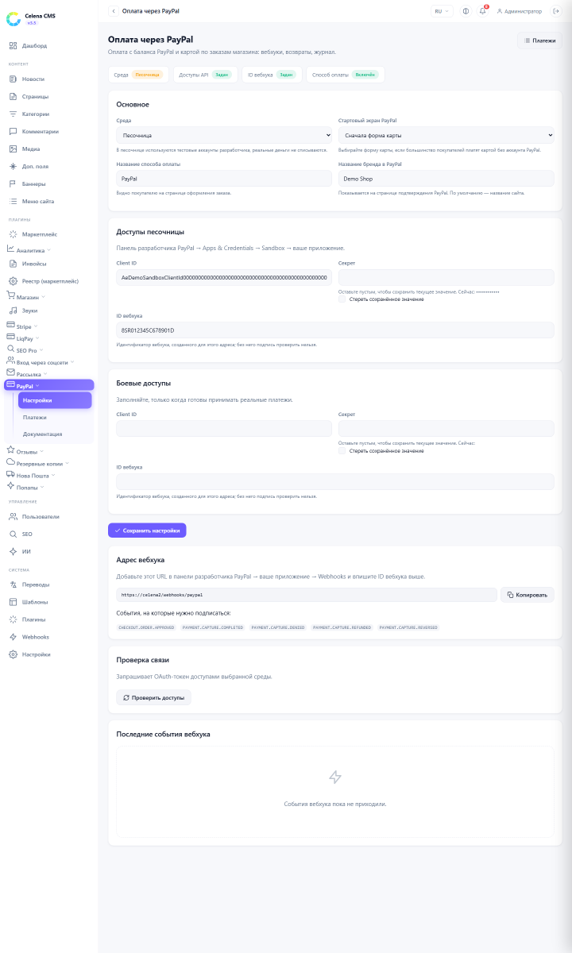This screenshot has width=572, height=953.
Task: Expand Вход через соцсети group
Action: pyautogui.click(x=49, y=361)
